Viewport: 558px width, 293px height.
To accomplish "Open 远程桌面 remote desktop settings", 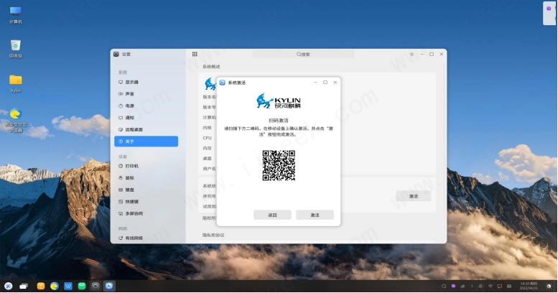I will 134,129.
